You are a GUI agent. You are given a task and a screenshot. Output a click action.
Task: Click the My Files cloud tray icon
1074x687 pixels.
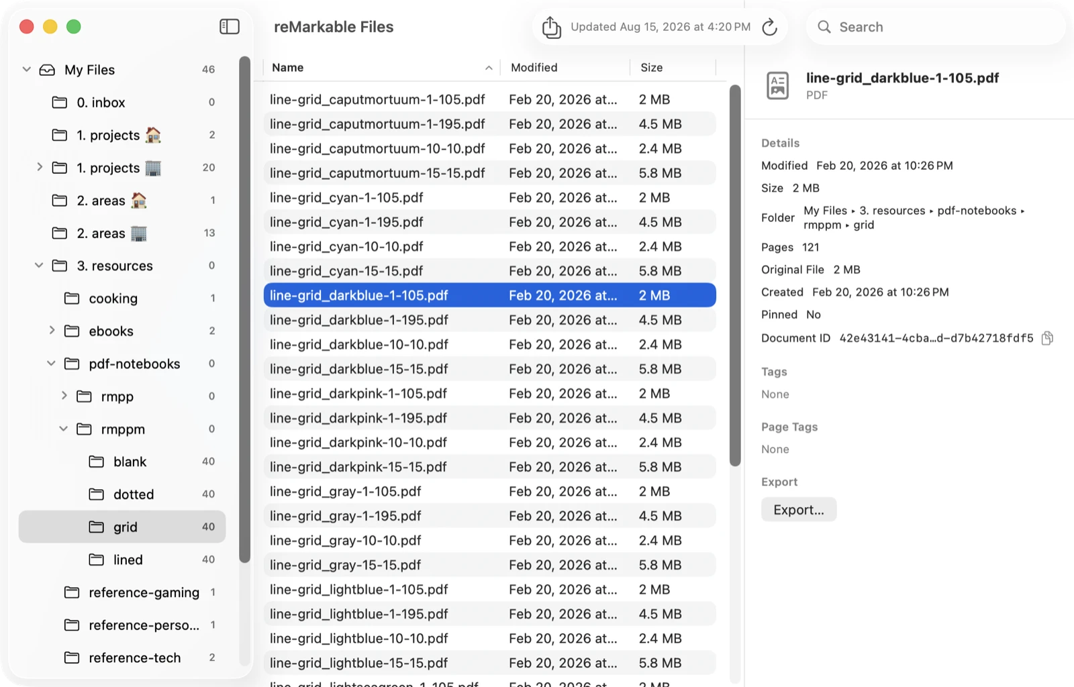pyautogui.click(x=47, y=70)
